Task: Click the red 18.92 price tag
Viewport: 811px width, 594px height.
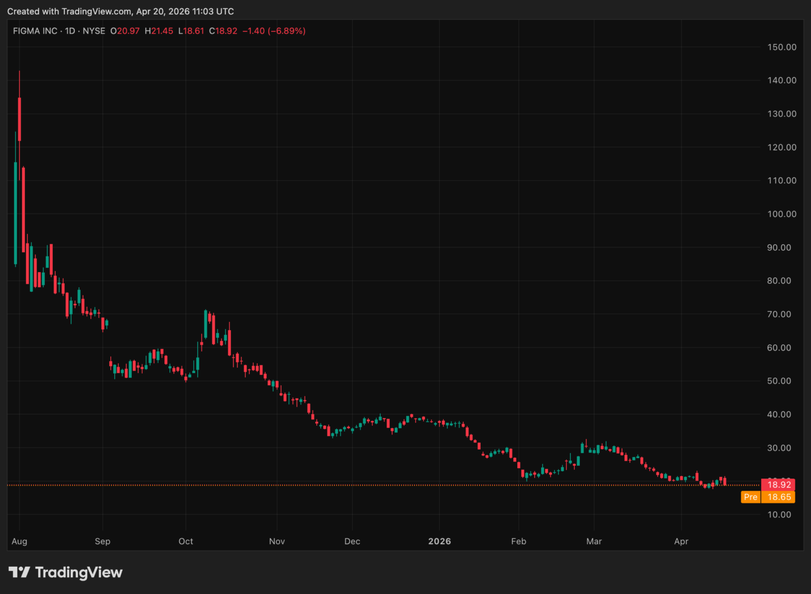Action: click(x=778, y=484)
